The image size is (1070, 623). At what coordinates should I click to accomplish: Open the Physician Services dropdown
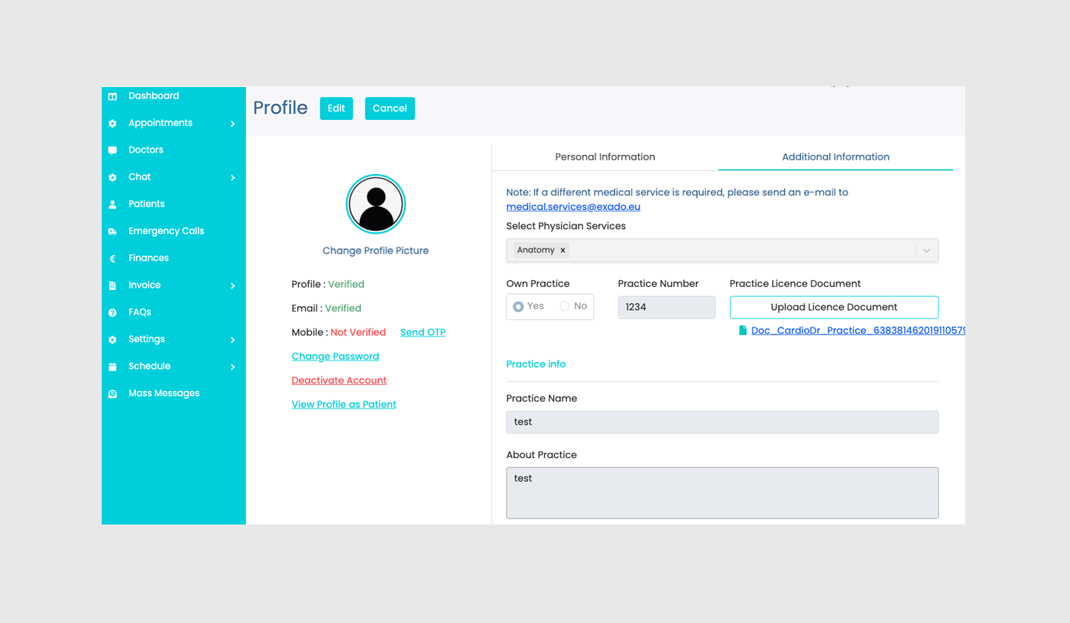point(926,250)
